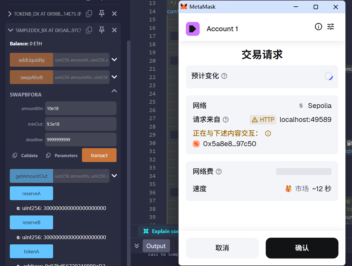
Task: Open MetaMask advanced settings sliders icon
Action: pos(331,27)
